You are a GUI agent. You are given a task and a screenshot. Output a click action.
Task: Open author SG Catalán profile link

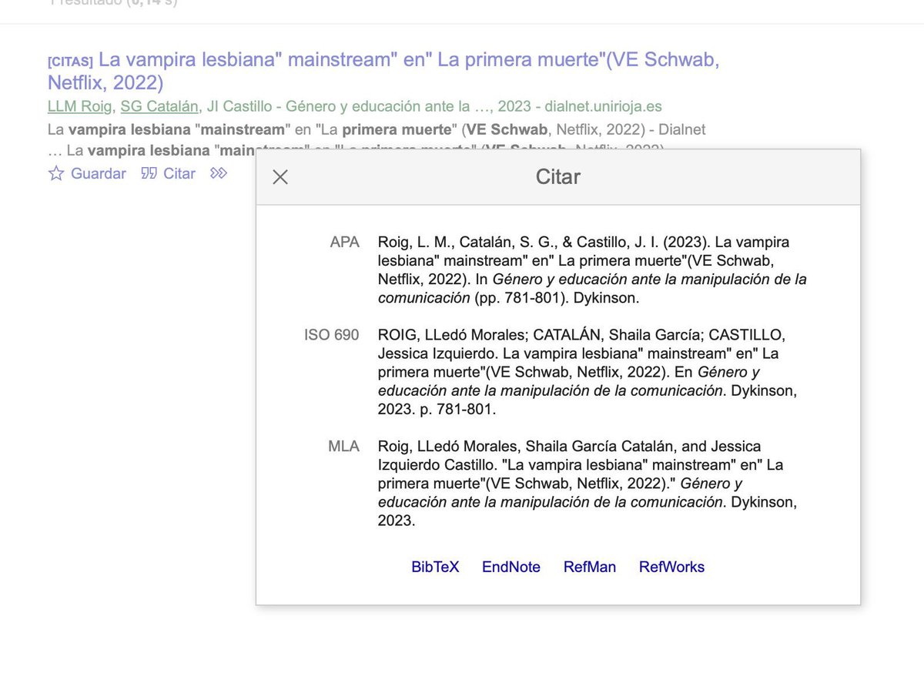(159, 106)
